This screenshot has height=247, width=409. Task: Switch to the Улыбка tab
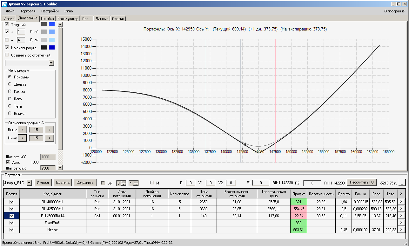(x=47, y=19)
